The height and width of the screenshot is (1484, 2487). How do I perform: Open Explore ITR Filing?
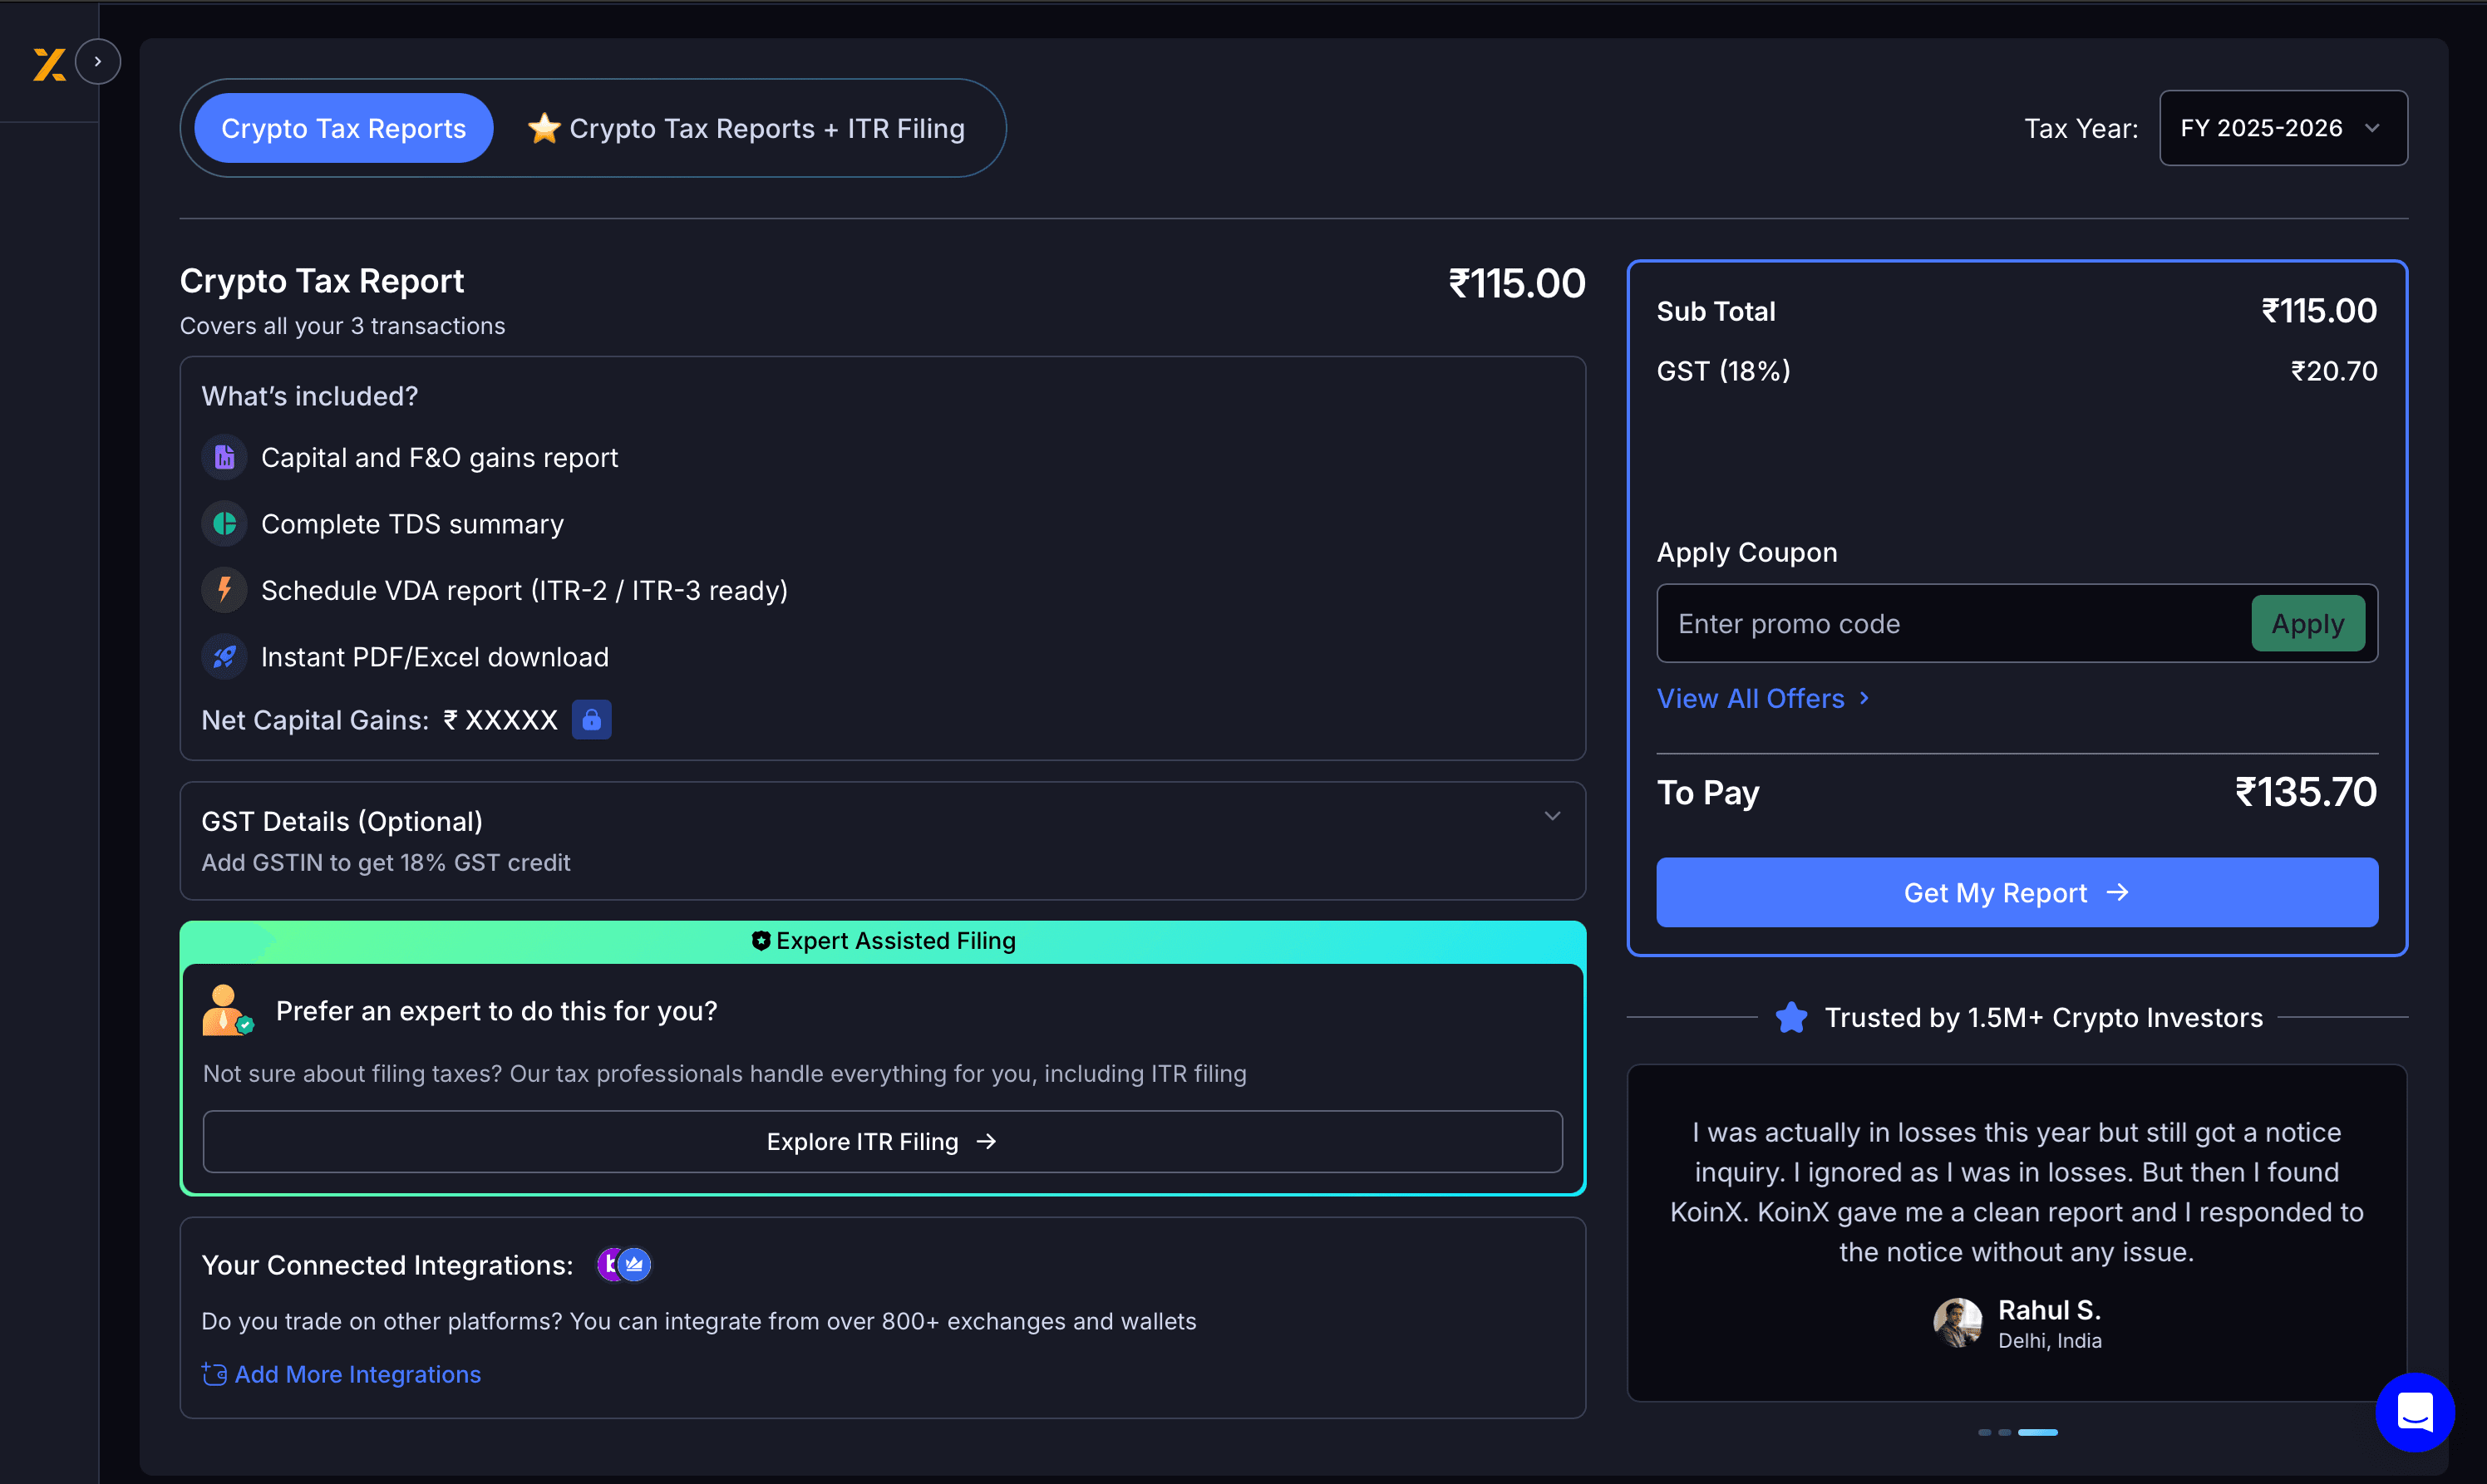coord(883,1141)
